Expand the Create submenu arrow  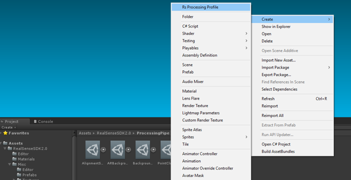coord(329,19)
